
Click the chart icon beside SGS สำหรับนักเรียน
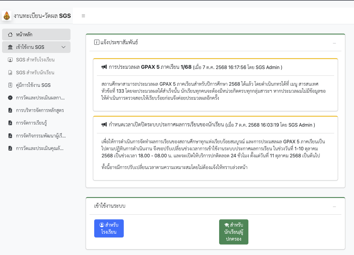10,73
